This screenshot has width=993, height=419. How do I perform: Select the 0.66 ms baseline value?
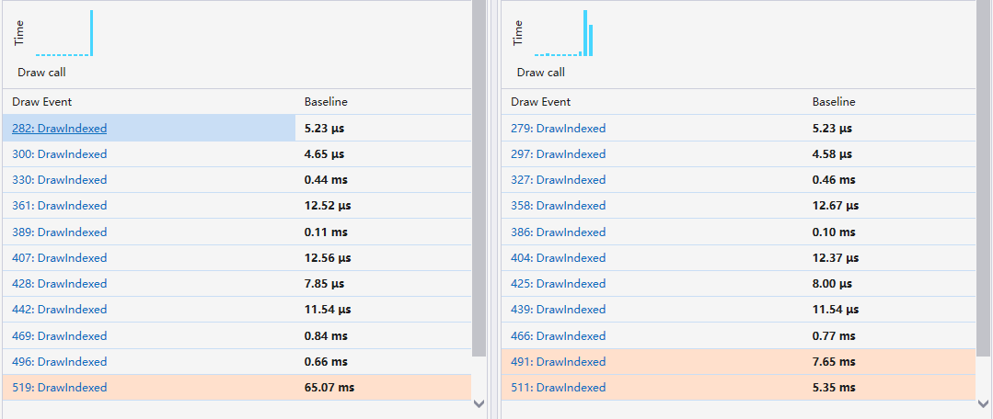(x=326, y=361)
